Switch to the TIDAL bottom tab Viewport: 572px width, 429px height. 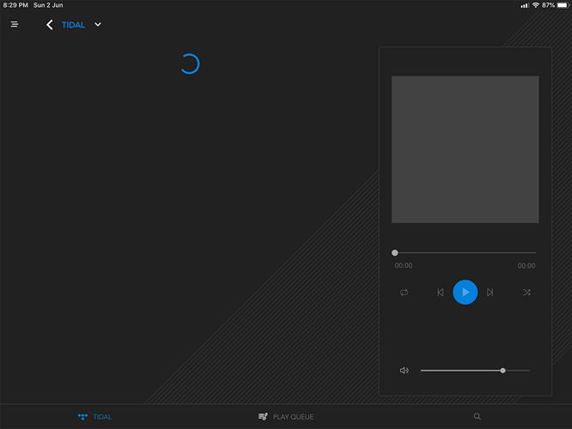point(94,417)
